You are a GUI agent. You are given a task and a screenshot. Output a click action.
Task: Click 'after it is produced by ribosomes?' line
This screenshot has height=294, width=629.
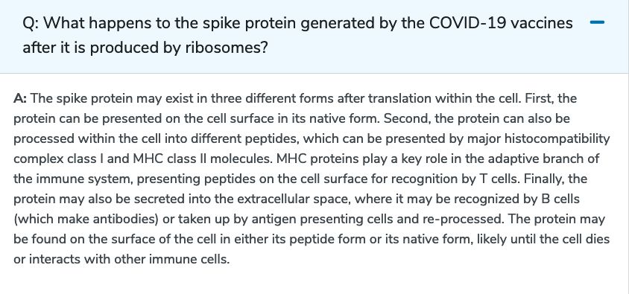click(145, 48)
